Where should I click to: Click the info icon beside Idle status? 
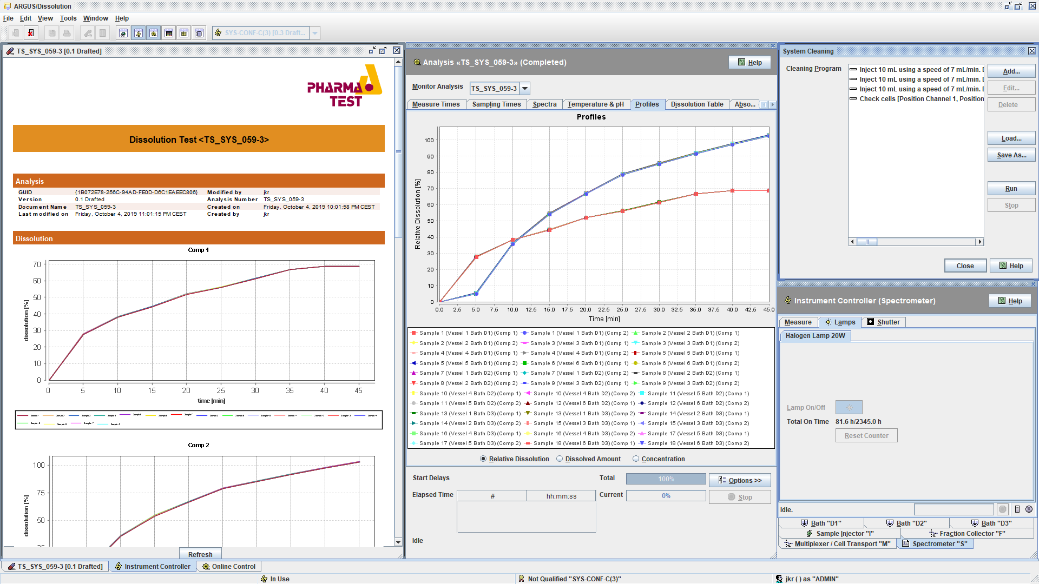pyautogui.click(x=1029, y=509)
